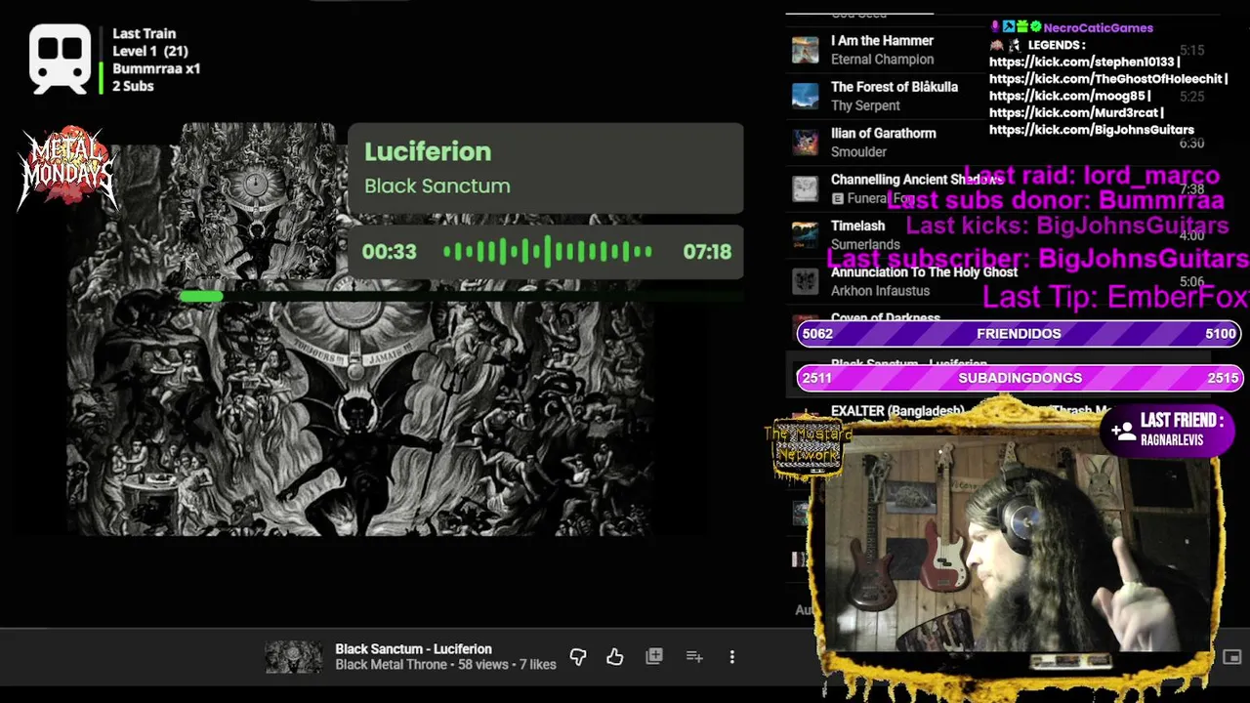Click The Forest of Blåkulla album thumbnail

click(805, 96)
